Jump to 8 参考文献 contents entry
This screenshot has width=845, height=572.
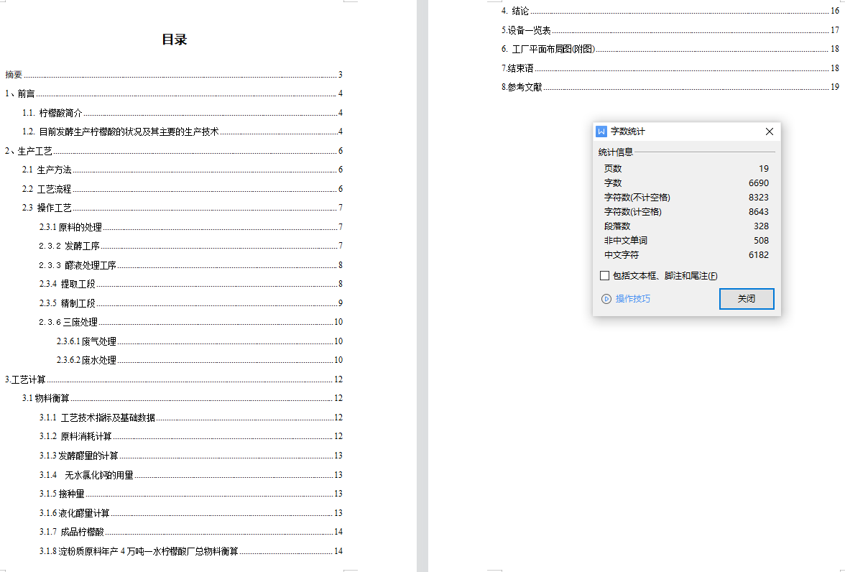[522, 87]
